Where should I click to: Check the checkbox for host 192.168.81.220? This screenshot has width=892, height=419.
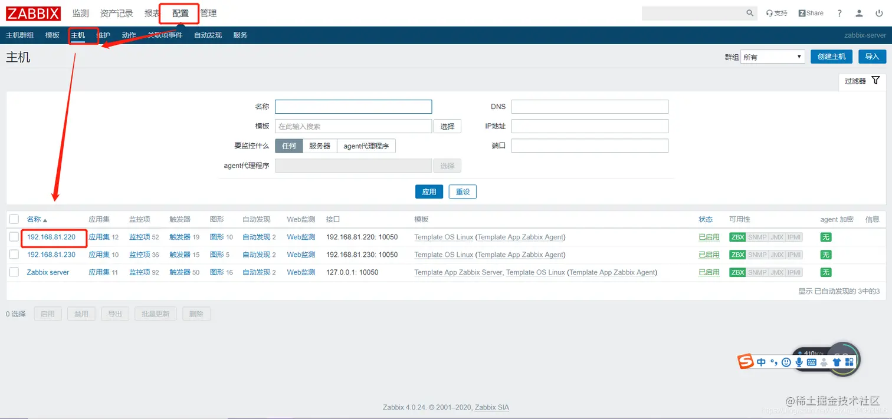coord(14,237)
